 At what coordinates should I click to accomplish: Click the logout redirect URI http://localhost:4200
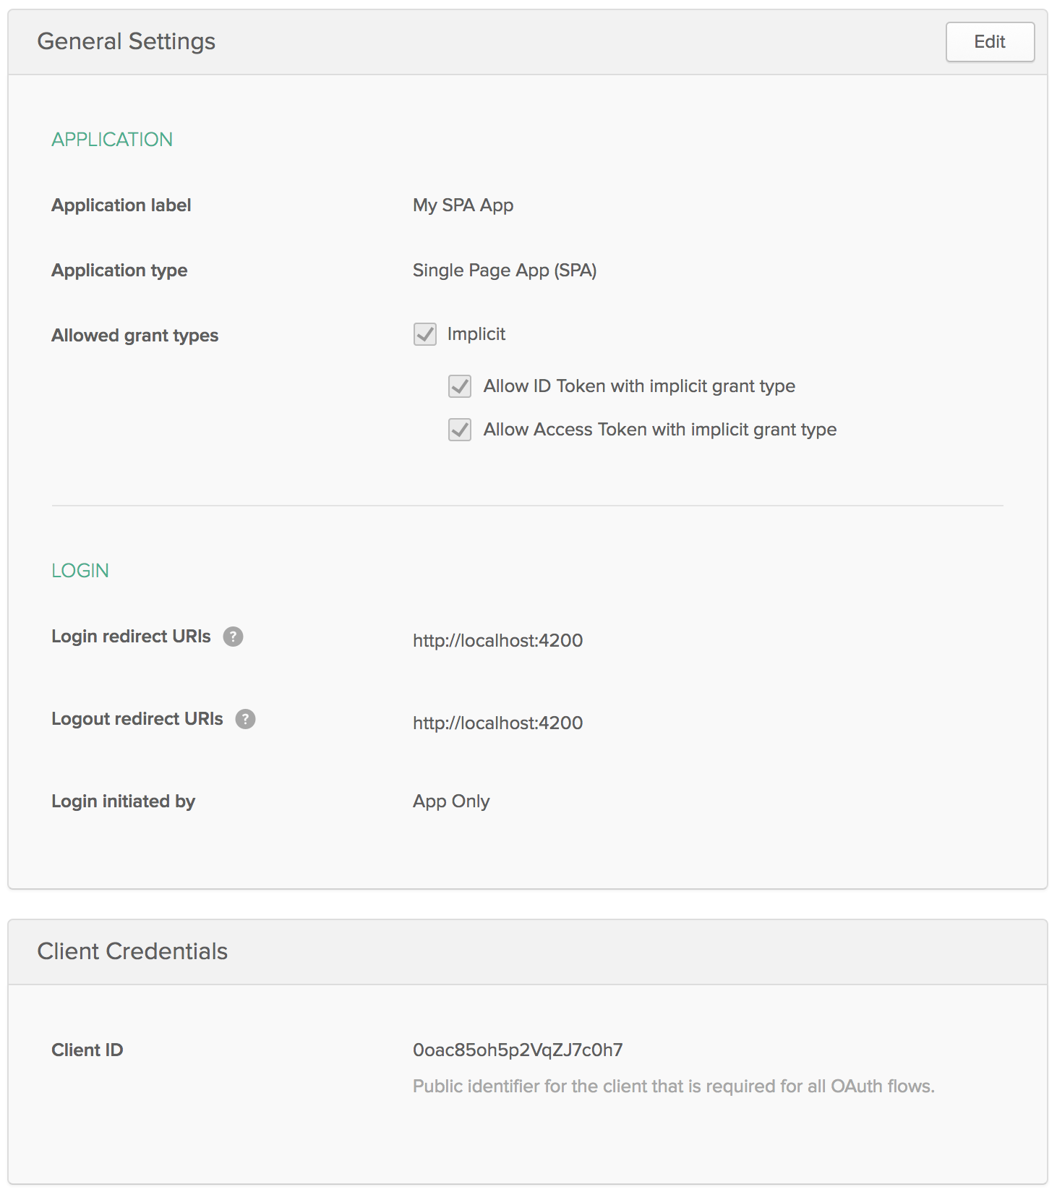[x=497, y=723]
